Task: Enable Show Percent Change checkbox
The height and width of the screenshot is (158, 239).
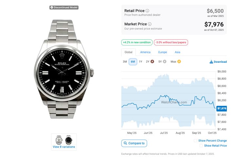Action: (195, 141)
